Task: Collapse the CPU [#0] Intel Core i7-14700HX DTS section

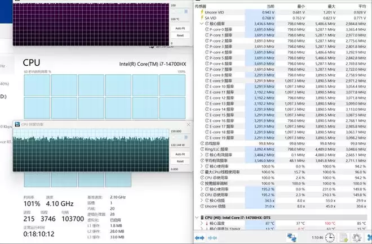Action: (x=196, y=217)
